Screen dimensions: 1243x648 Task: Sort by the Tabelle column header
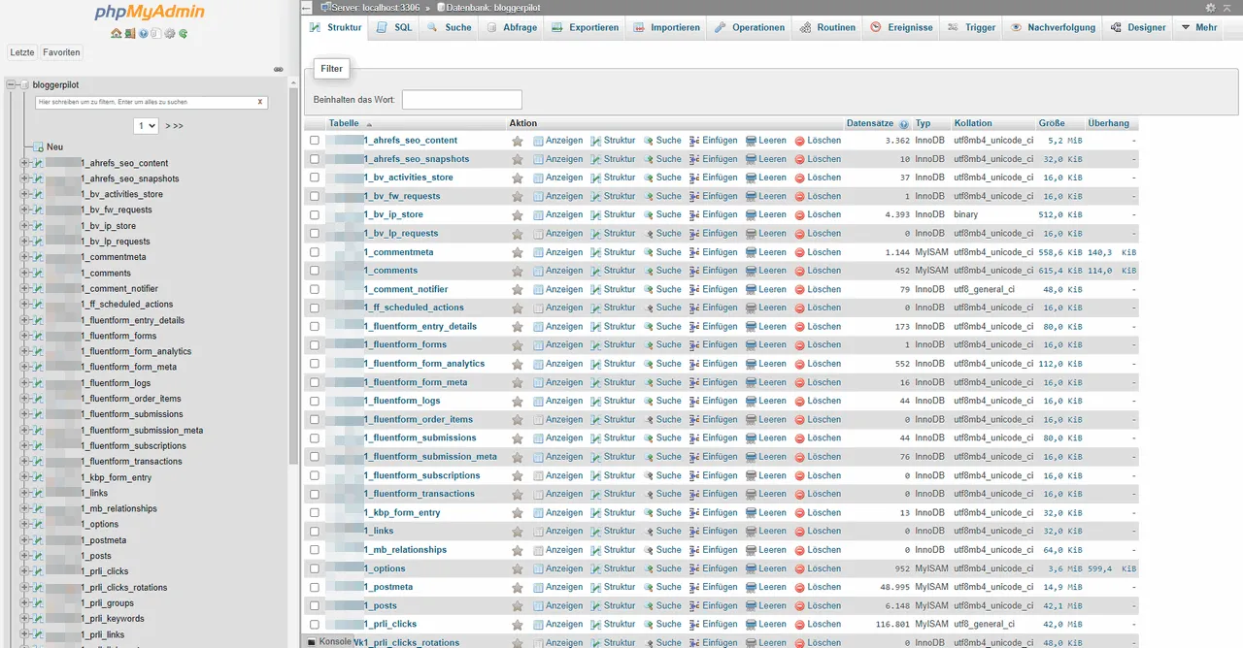click(344, 123)
